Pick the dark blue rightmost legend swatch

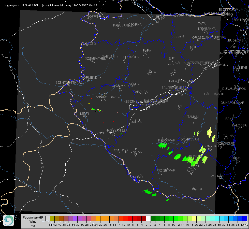245,218
